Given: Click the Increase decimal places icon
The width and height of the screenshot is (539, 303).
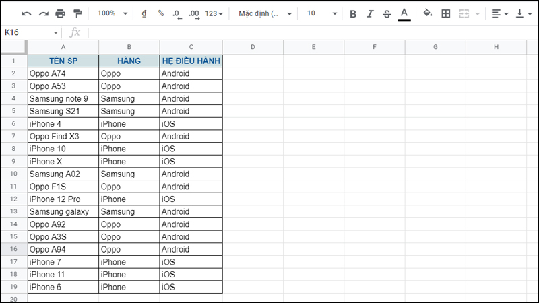Looking at the screenshot, I should [194, 13].
